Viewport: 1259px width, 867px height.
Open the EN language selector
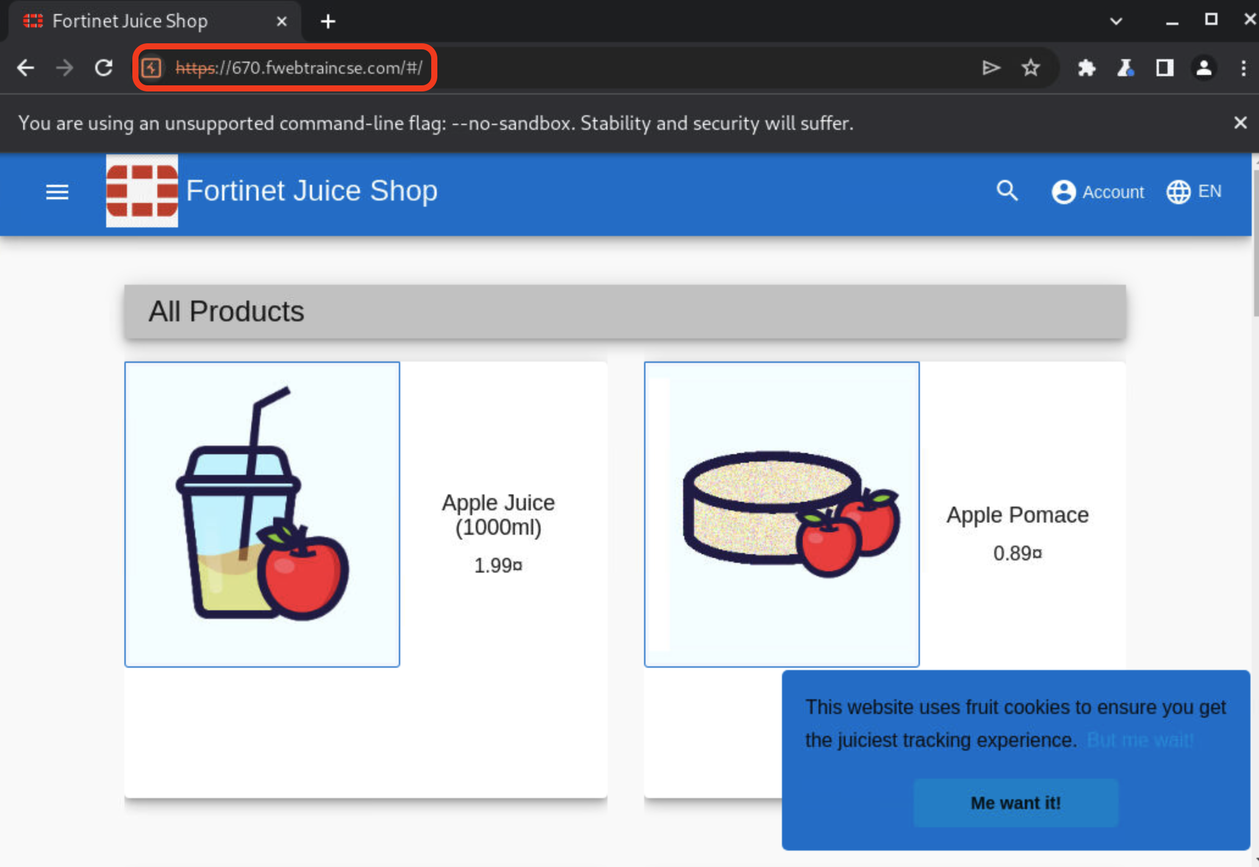(1194, 191)
